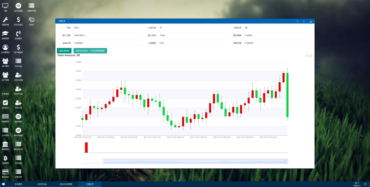
Task: Switch to the last highlighted taskbar tab
Action: click(90, 184)
